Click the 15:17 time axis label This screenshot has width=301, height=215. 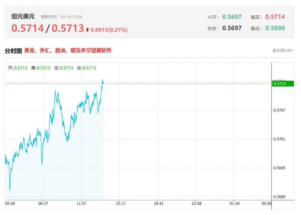(120, 203)
